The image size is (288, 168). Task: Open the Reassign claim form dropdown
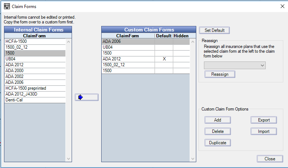(x=235, y=65)
